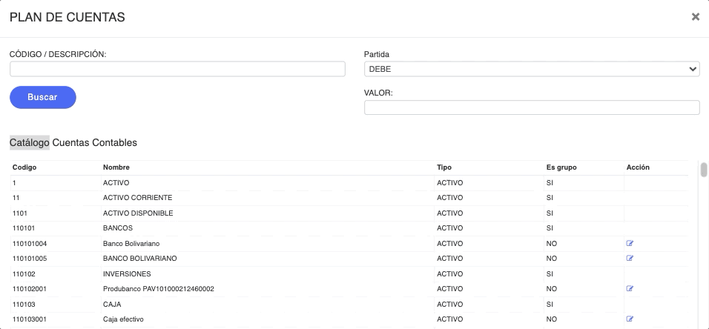The height and width of the screenshot is (329, 709).
Task: Click into the Valor input field
Action: tap(531, 108)
